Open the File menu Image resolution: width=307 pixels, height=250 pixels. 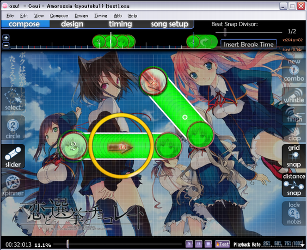10,16
